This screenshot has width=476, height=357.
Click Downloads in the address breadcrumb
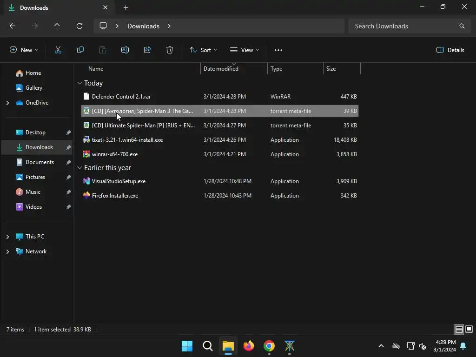coord(143,26)
